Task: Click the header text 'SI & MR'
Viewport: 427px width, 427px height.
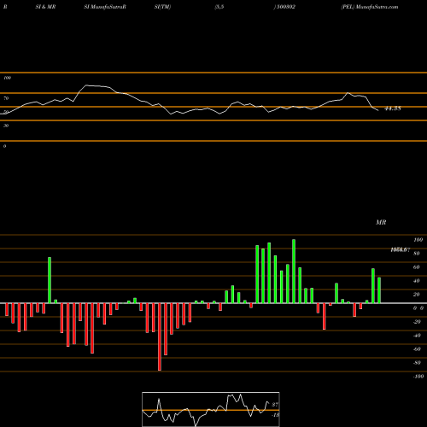Action: pyautogui.click(x=45, y=7)
